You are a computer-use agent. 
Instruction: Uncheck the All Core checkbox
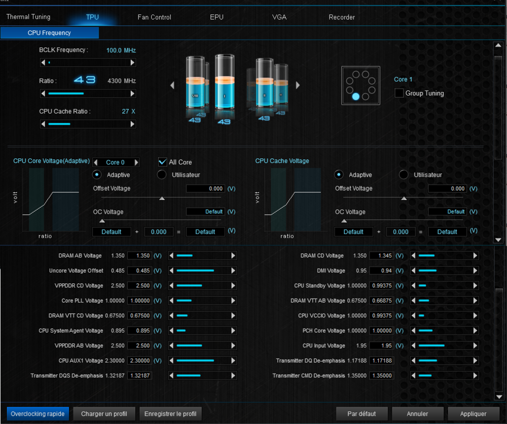[162, 162]
